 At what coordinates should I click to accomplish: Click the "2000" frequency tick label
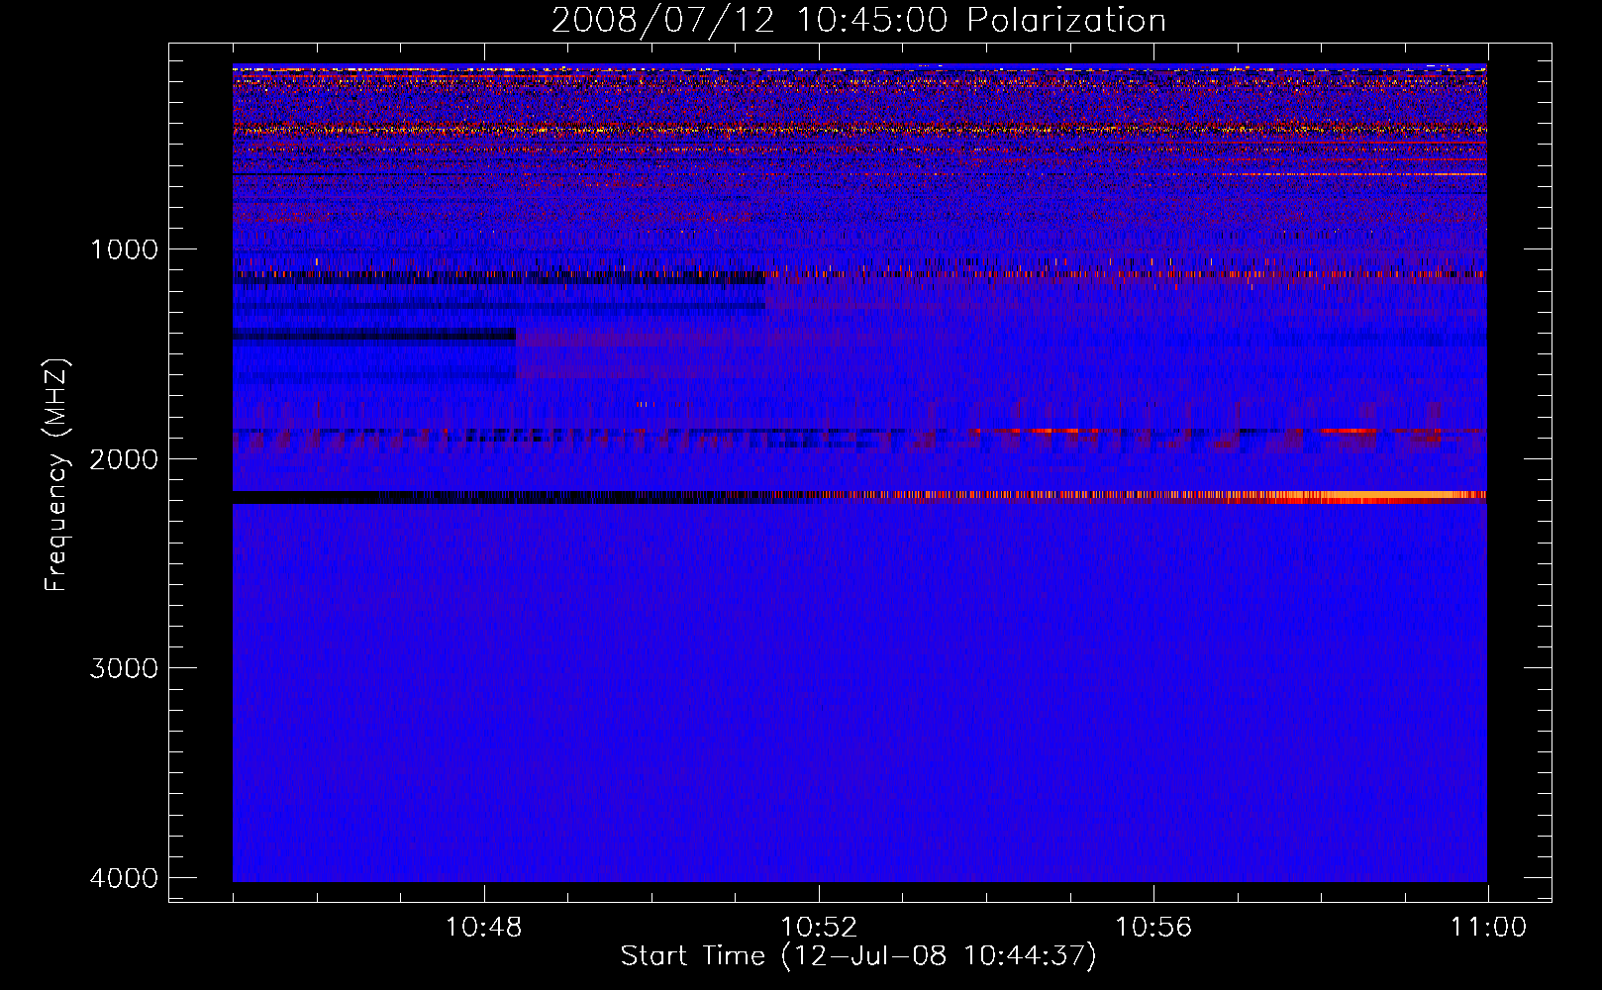click(124, 459)
